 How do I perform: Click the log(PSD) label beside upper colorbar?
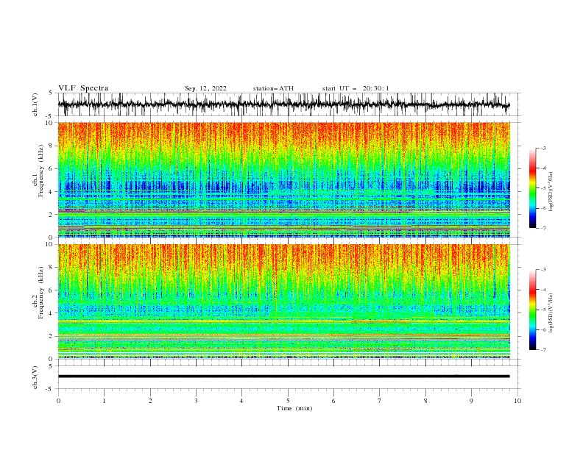click(551, 192)
